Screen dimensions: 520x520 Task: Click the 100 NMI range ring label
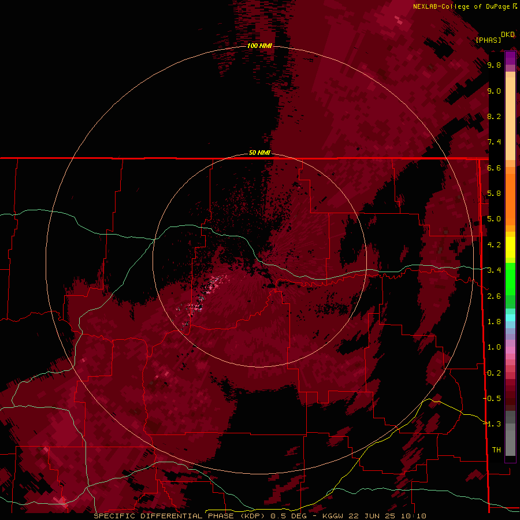pos(259,46)
